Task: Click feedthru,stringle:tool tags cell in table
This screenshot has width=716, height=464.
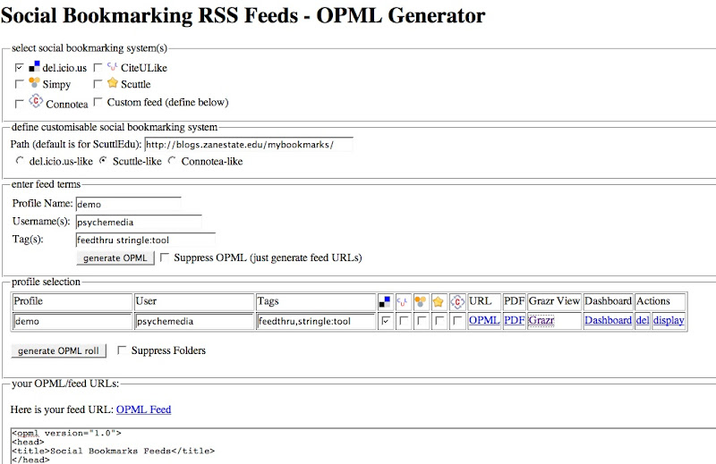Action: click(316, 321)
